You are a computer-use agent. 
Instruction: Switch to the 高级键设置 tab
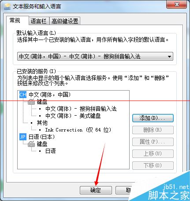click(65, 21)
